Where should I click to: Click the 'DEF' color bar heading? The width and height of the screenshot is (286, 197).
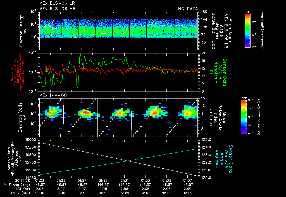[x=244, y=98]
